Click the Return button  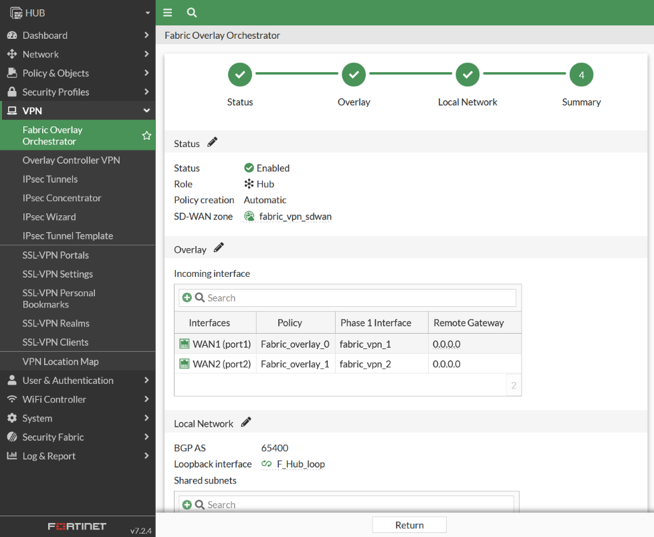409,524
